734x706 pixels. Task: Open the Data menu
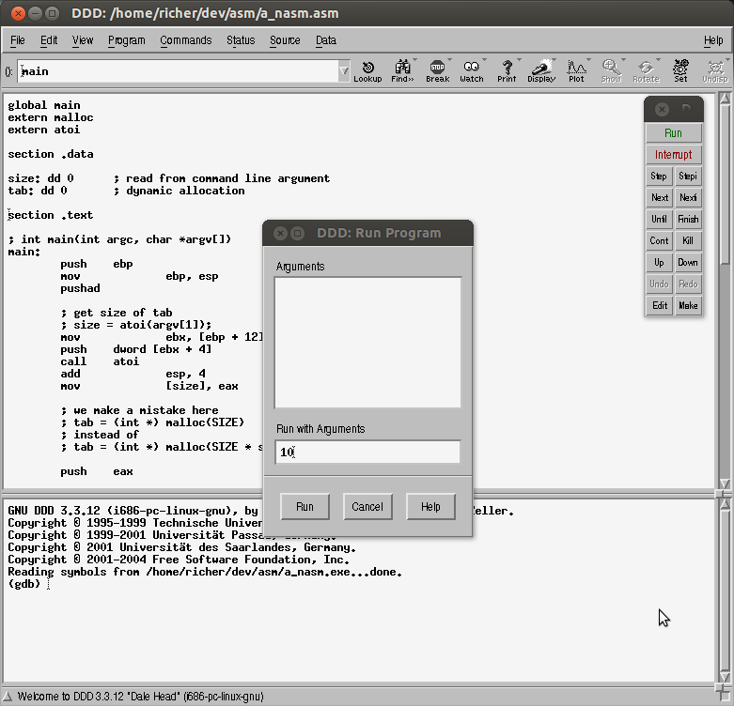326,40
